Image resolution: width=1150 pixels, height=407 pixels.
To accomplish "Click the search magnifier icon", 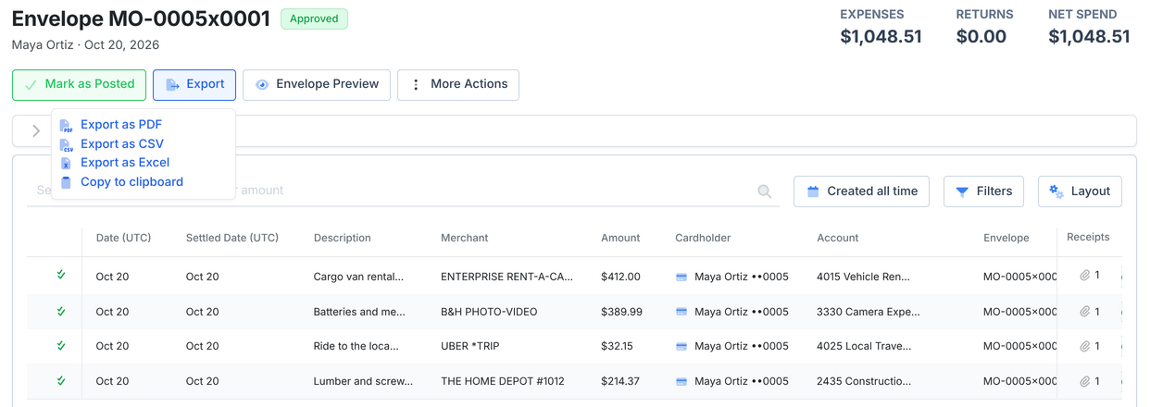I will tap(765, 191).
